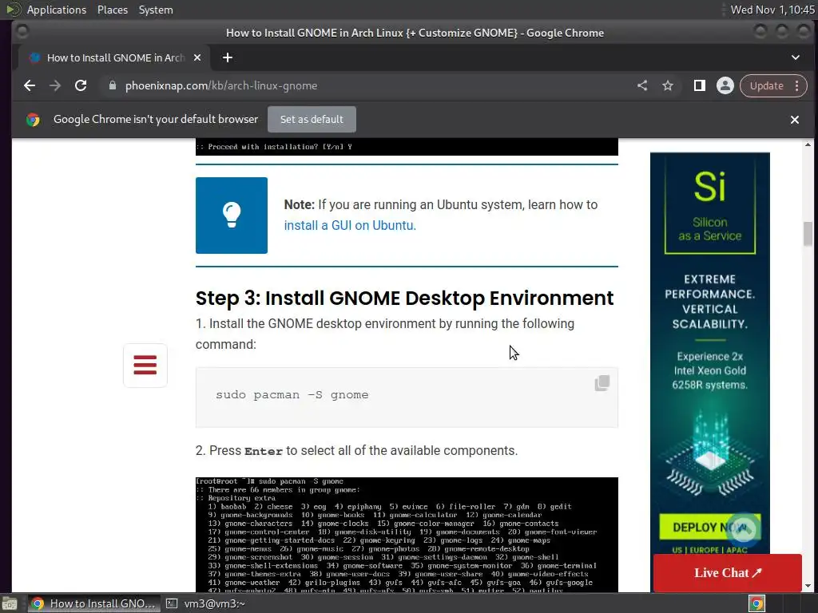Image resolution: width=818 pixels, height=613 pixels.
Task: Dismiss the default browser infobar
Action: tap(795, 120)
